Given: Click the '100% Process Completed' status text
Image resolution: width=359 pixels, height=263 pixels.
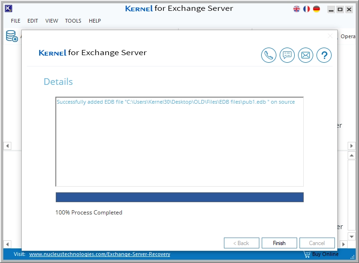Looking at the screenshot, I should tap(89, 213).
